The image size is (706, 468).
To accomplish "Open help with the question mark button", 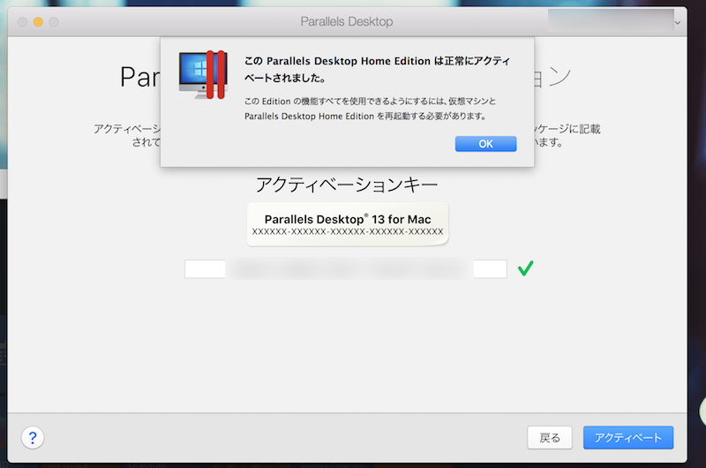I will click(33, 437).
